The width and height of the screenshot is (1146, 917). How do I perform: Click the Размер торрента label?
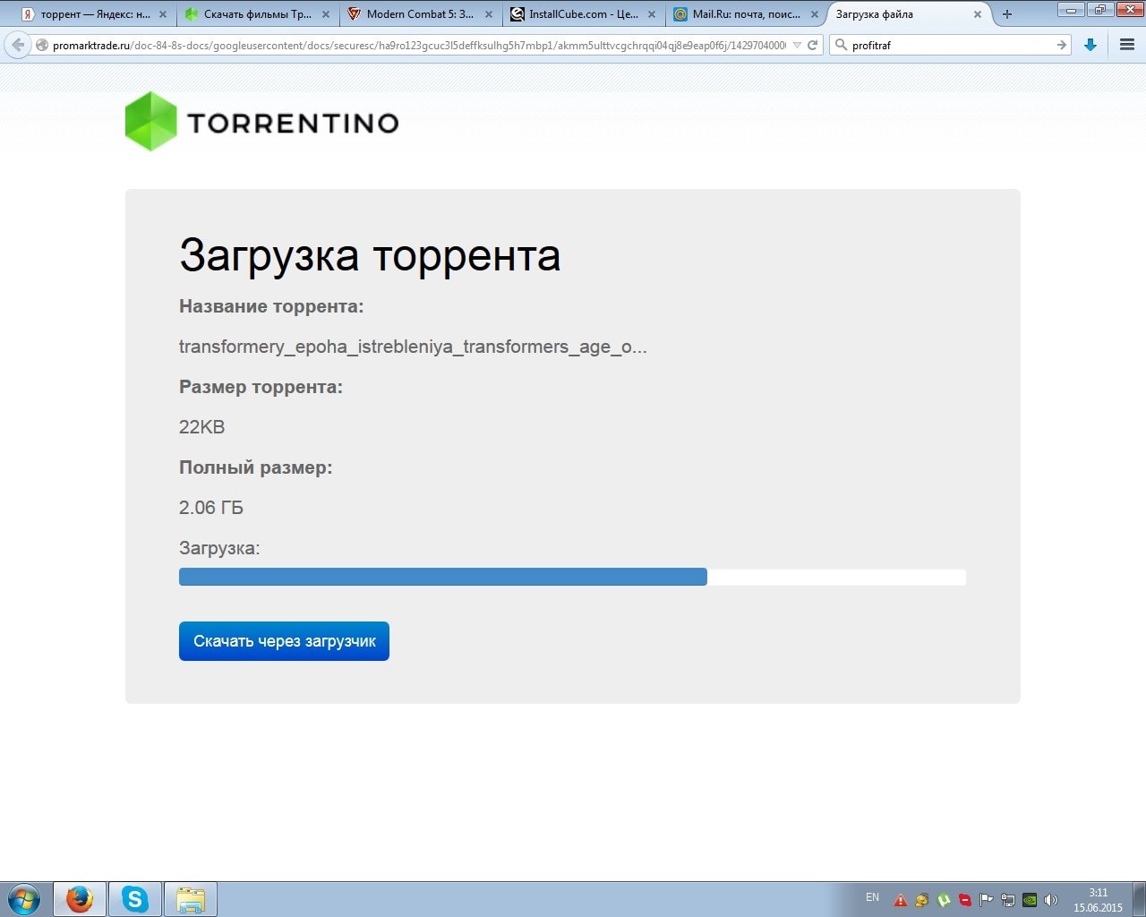coord(261,387)
